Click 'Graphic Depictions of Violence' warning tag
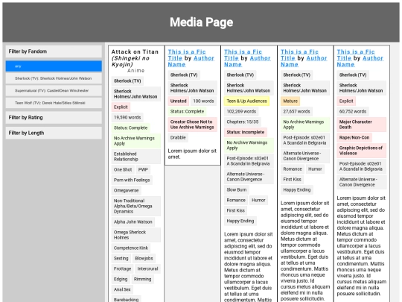Screen dimensions: 402x302 362,151
